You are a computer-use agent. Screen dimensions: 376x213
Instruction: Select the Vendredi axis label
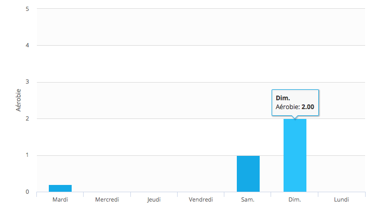(x=201, y=199)
